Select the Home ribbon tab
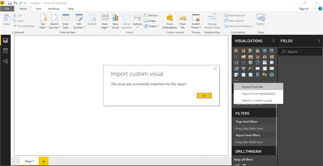Viewport: 323px width, 166px height. click(x=23, y=9)
